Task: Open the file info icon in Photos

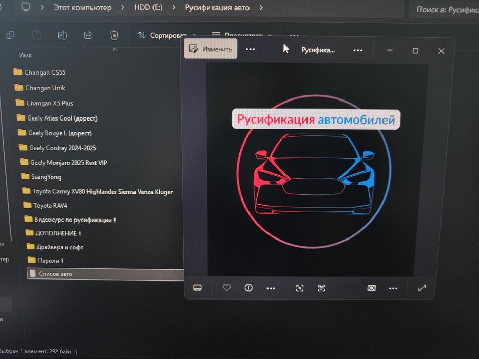Action: [248, 287]
